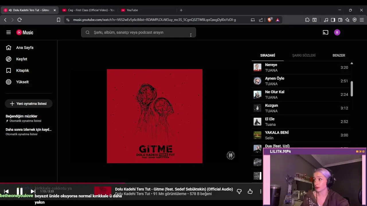Click the Kuzgun queue thumbnail
Screen dimensions: 367x206
click(257, 108)
